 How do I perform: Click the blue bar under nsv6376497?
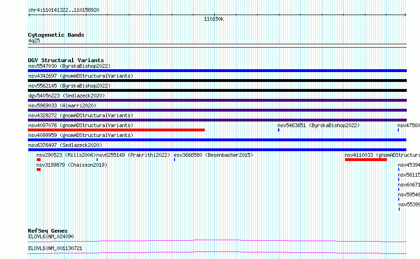coord(217,150)
